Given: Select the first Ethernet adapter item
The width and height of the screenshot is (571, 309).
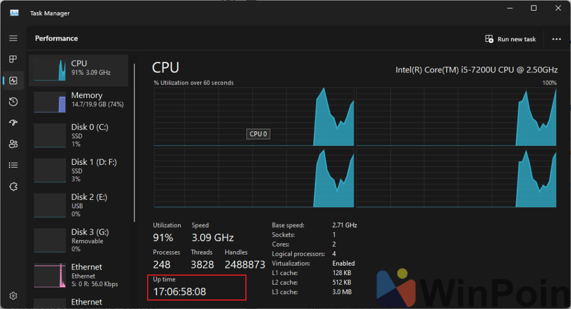Looking at the screenshot, I should (x=78, y=275).
